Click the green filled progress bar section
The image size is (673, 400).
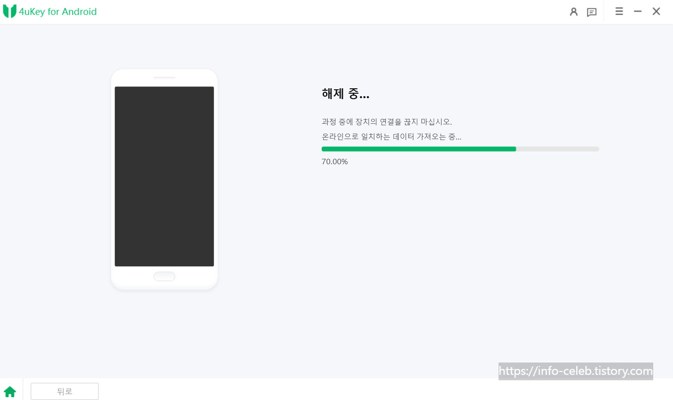tap(419, 149)
